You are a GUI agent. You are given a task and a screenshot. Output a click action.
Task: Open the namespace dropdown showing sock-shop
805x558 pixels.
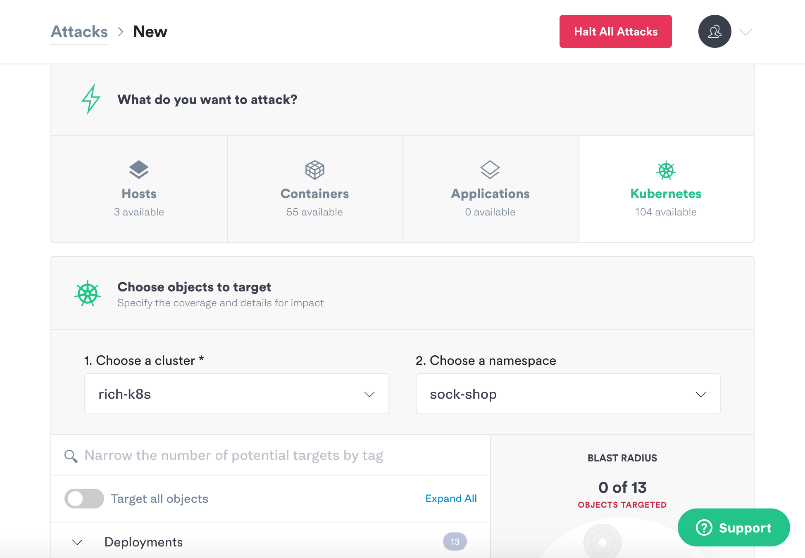[568, 394]
